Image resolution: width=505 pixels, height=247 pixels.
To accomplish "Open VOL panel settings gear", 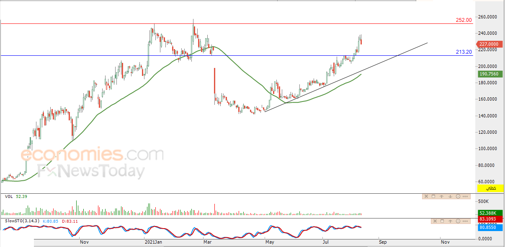I will [458, 196].
